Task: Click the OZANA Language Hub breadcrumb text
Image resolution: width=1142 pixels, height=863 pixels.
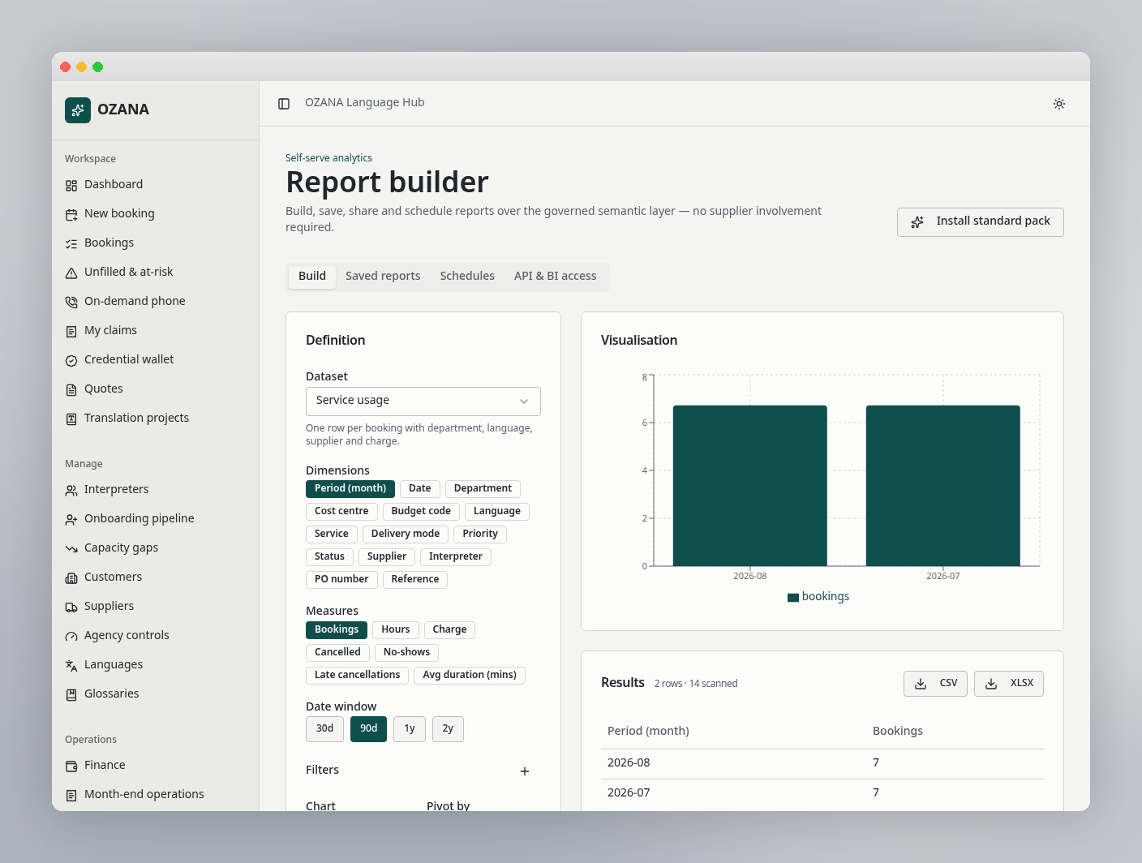Action: 364,103
